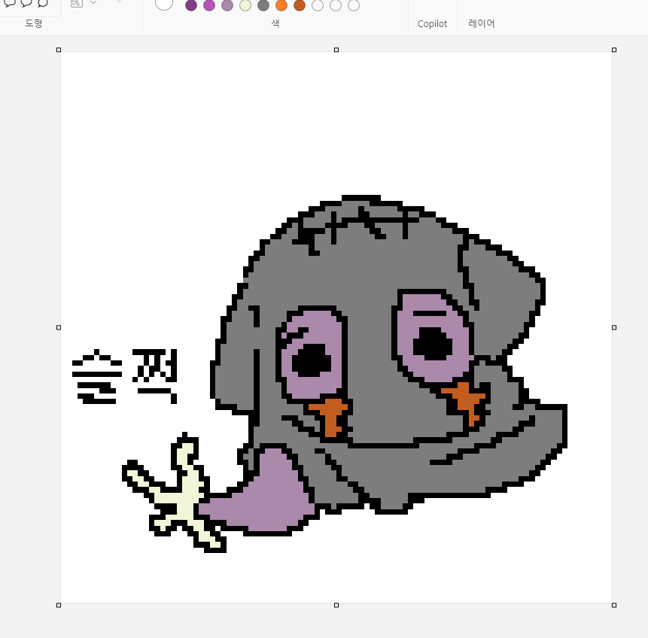
Task: Click the large white Color 2 circle
Action: [x=164, y=4]
